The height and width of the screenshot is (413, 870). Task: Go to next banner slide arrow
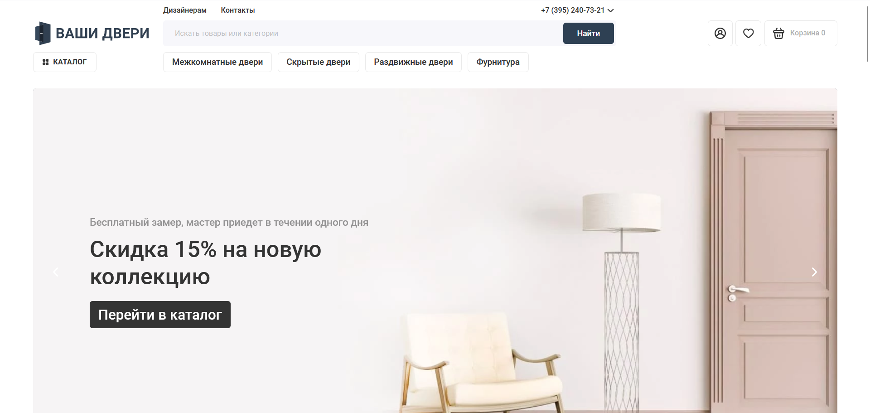(814, 272)
